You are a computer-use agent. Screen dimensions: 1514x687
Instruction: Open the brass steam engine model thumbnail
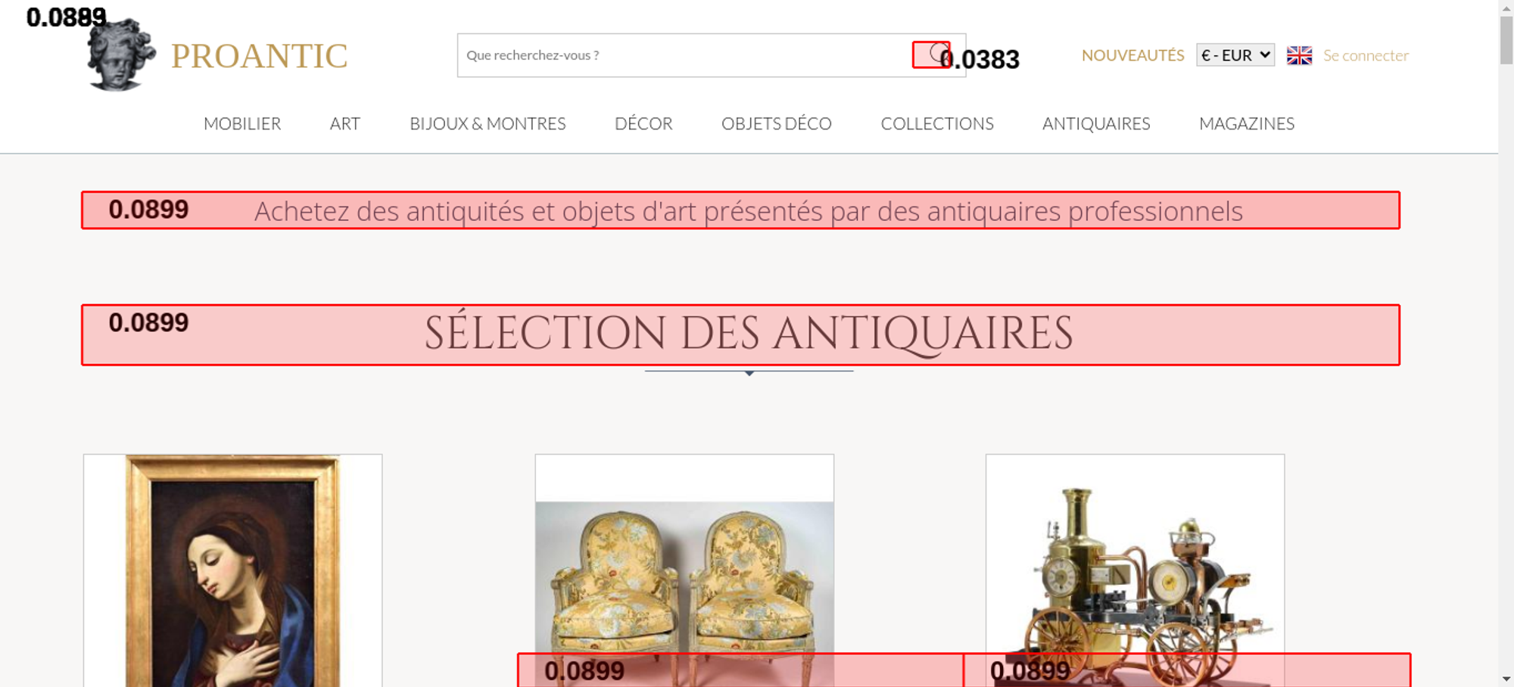(1135, 570)
